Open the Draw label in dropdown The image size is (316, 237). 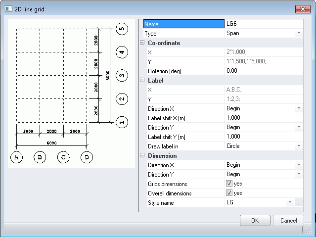[299, 146]
